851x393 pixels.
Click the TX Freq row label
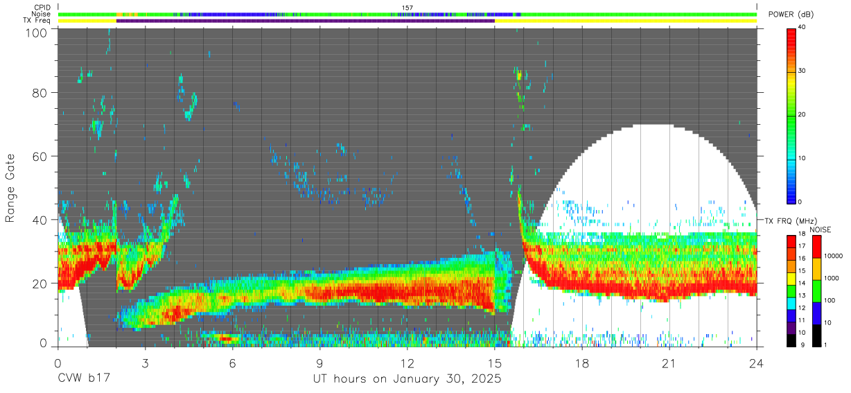coord(37,20)
